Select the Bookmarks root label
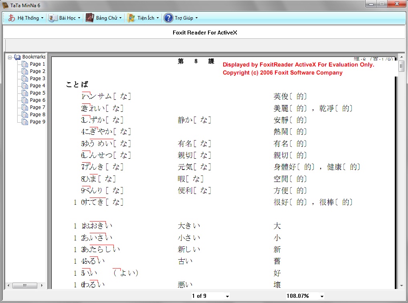 [34, 57]
